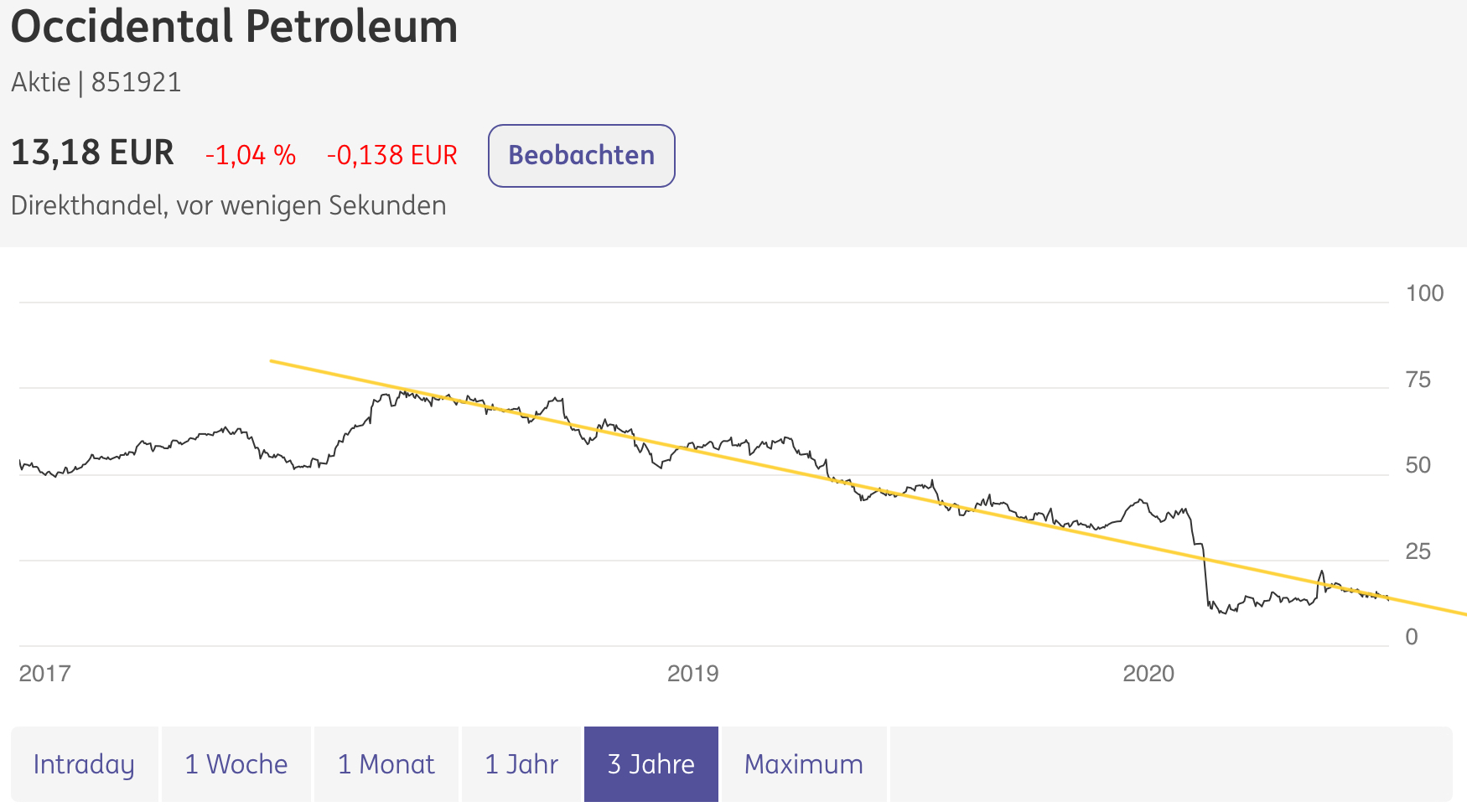Click the -0,138 EUR absolute change
The width and height of the screenshot is (1467, 812).
click(391, 154)
